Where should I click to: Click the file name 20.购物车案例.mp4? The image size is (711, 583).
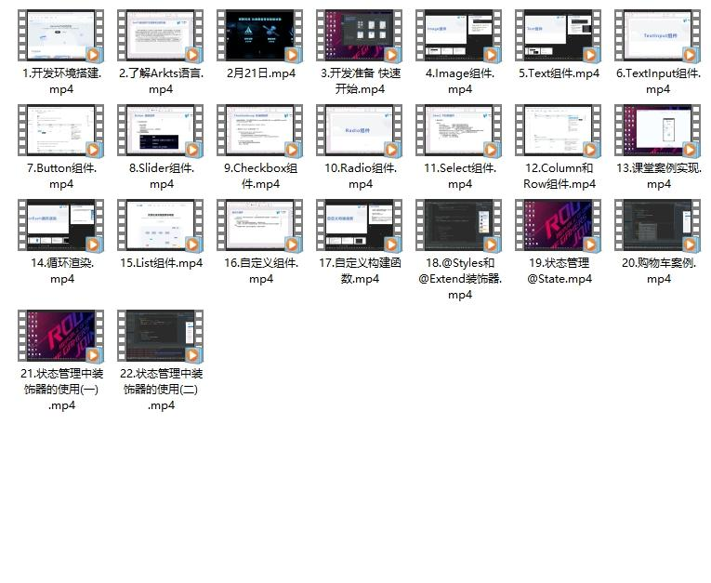(659, 271)
